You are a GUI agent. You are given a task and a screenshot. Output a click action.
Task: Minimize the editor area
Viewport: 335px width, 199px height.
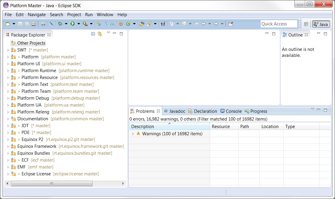tap(267, 33)
